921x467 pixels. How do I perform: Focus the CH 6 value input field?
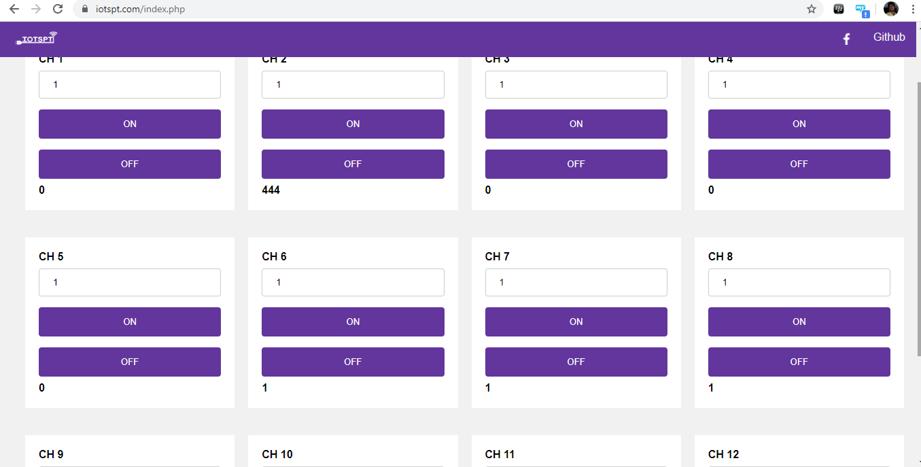[x=353, y=283]
